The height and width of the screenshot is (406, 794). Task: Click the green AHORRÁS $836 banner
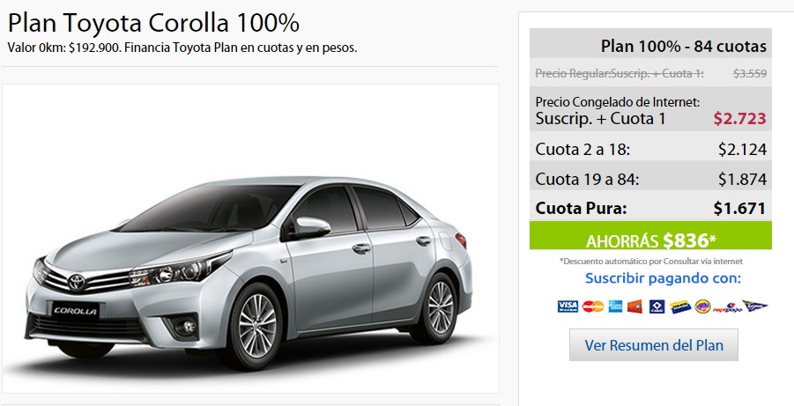[x=650, y=235]
